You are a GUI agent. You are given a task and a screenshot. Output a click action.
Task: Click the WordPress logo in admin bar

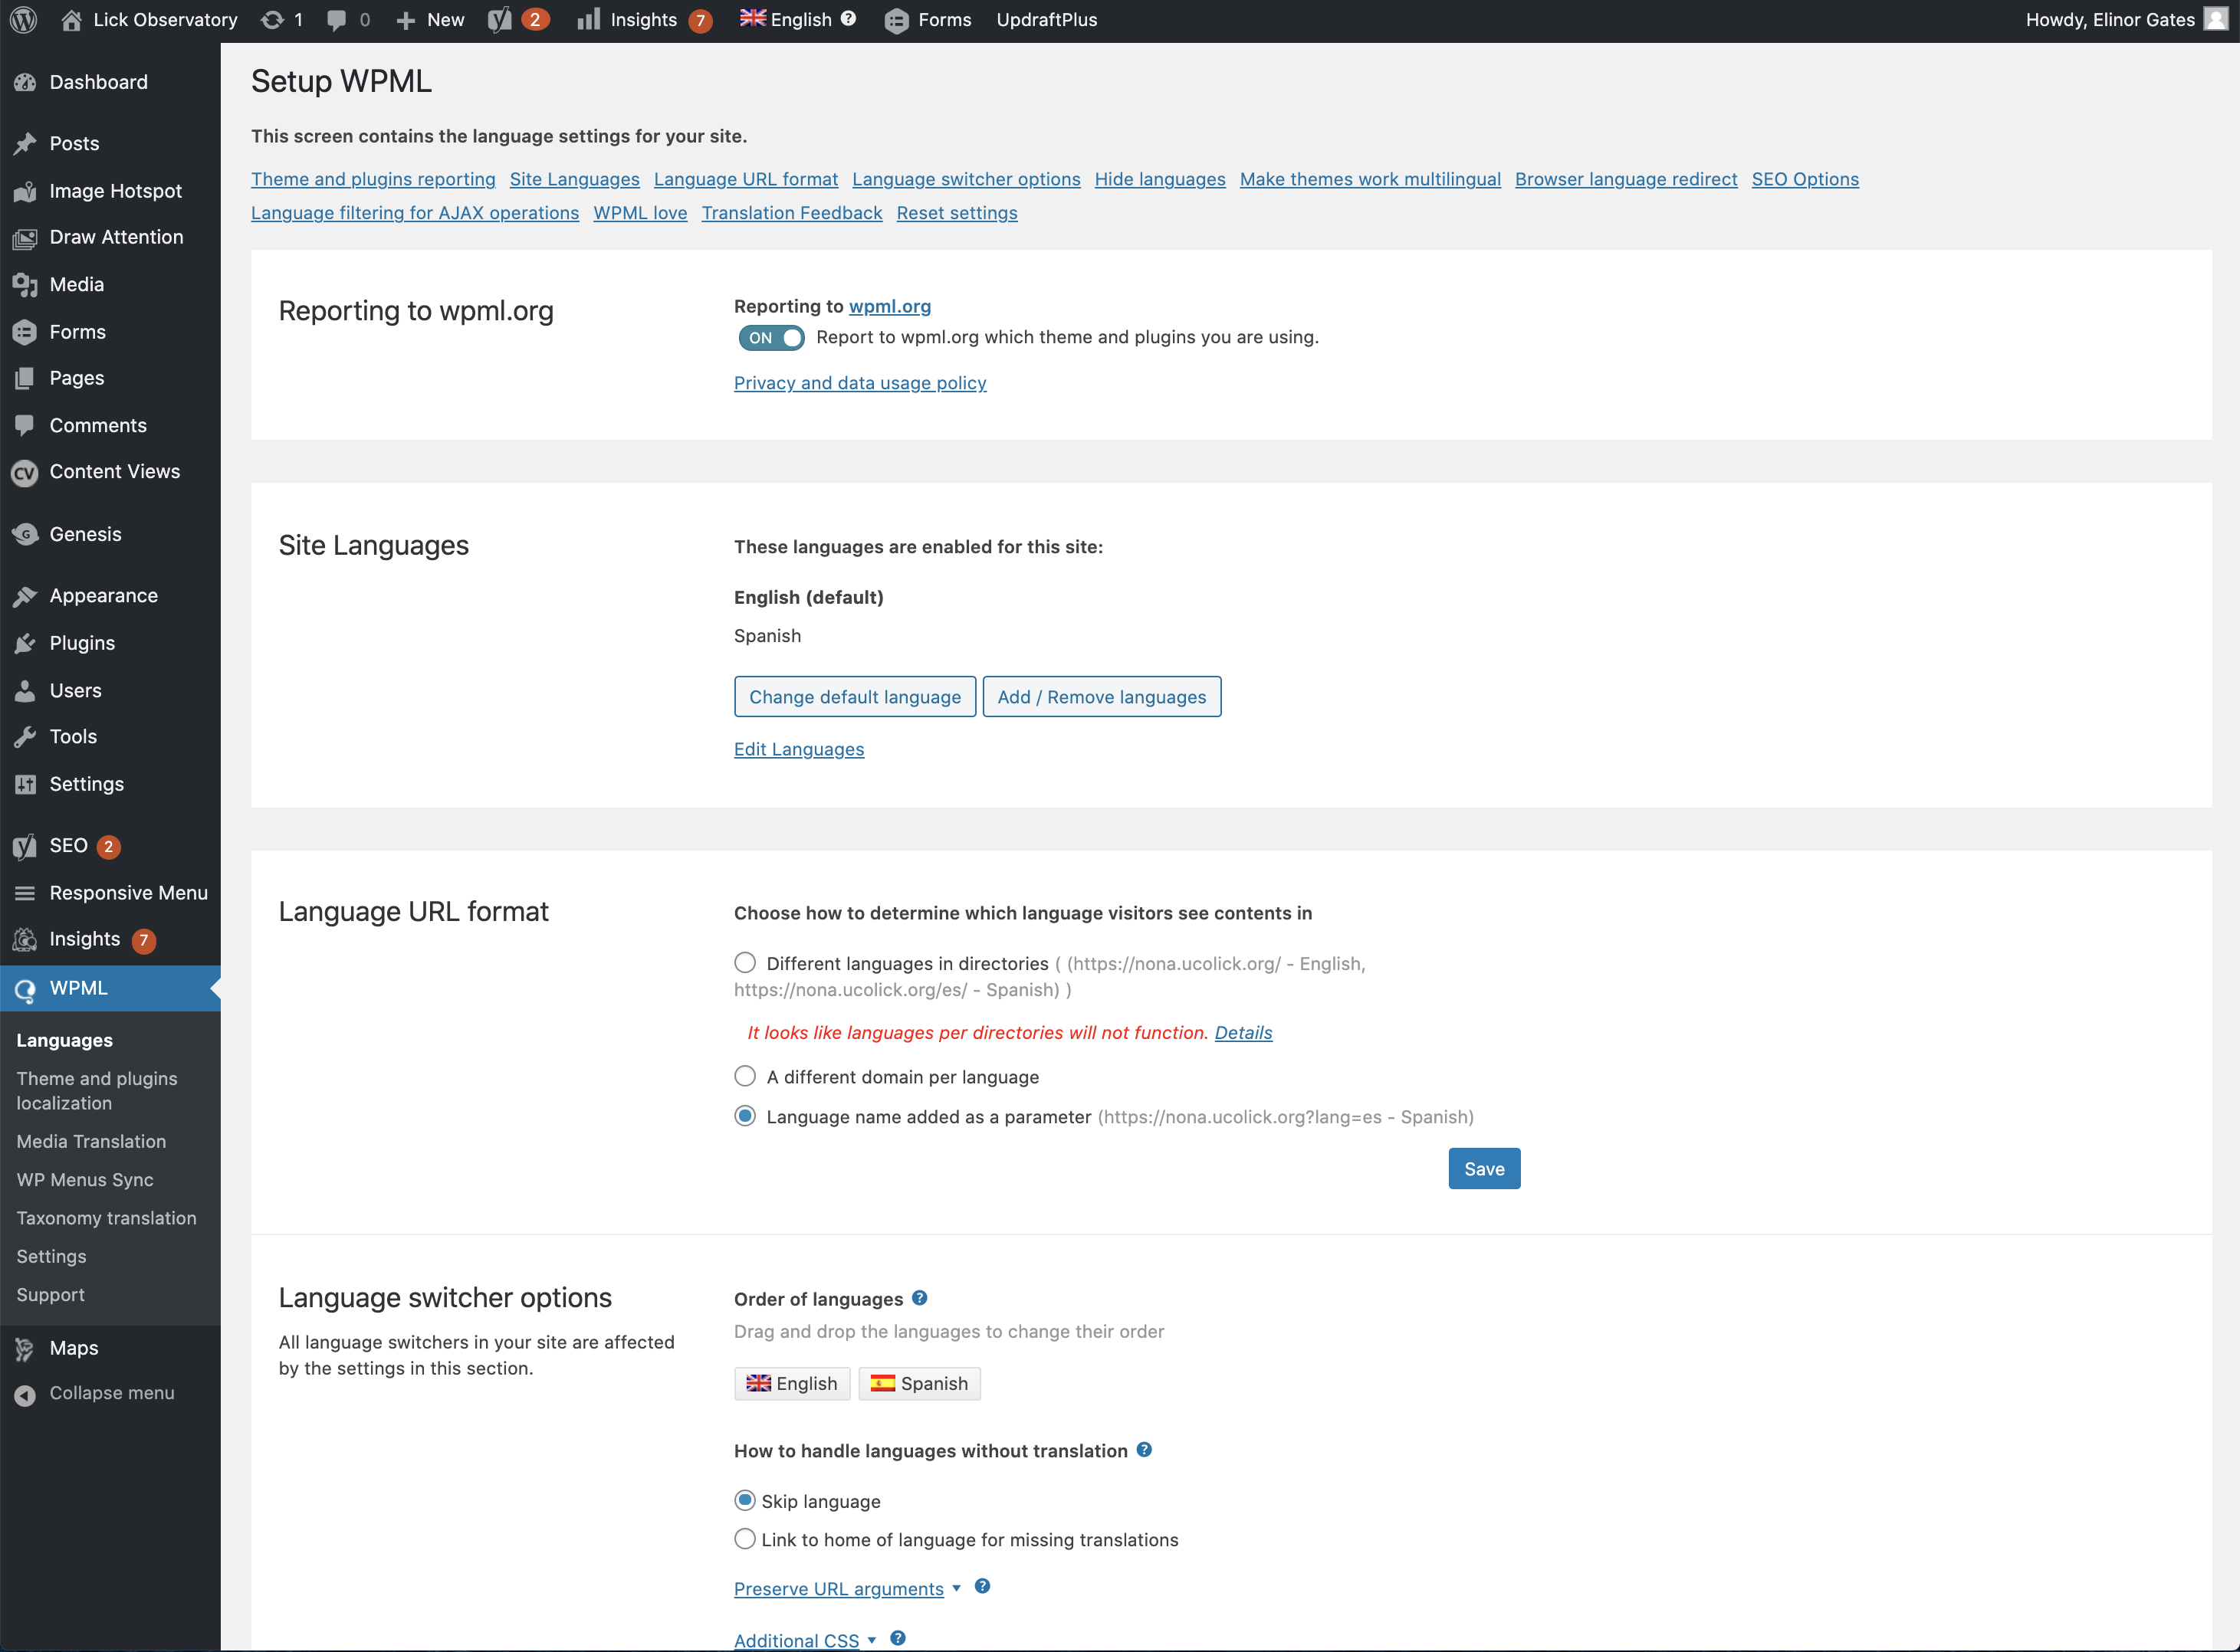[x=24, y=20]
